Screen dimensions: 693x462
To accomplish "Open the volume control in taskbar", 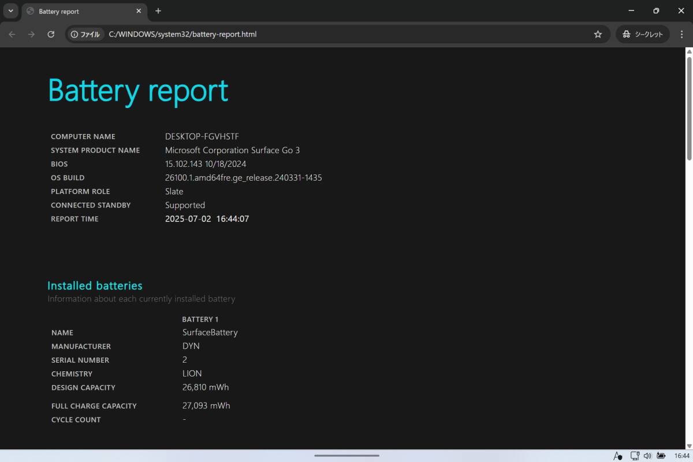I will tap(647, 456).
